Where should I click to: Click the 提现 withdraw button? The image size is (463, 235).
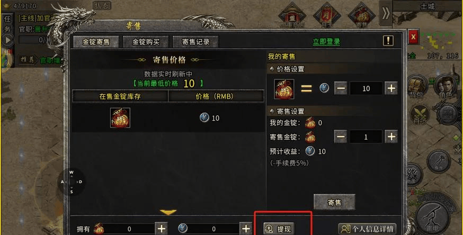point(279,229)
